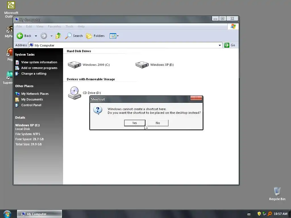
Task: Click Yes in the Shortcut dialog
Action: click(x=134, y=123)
